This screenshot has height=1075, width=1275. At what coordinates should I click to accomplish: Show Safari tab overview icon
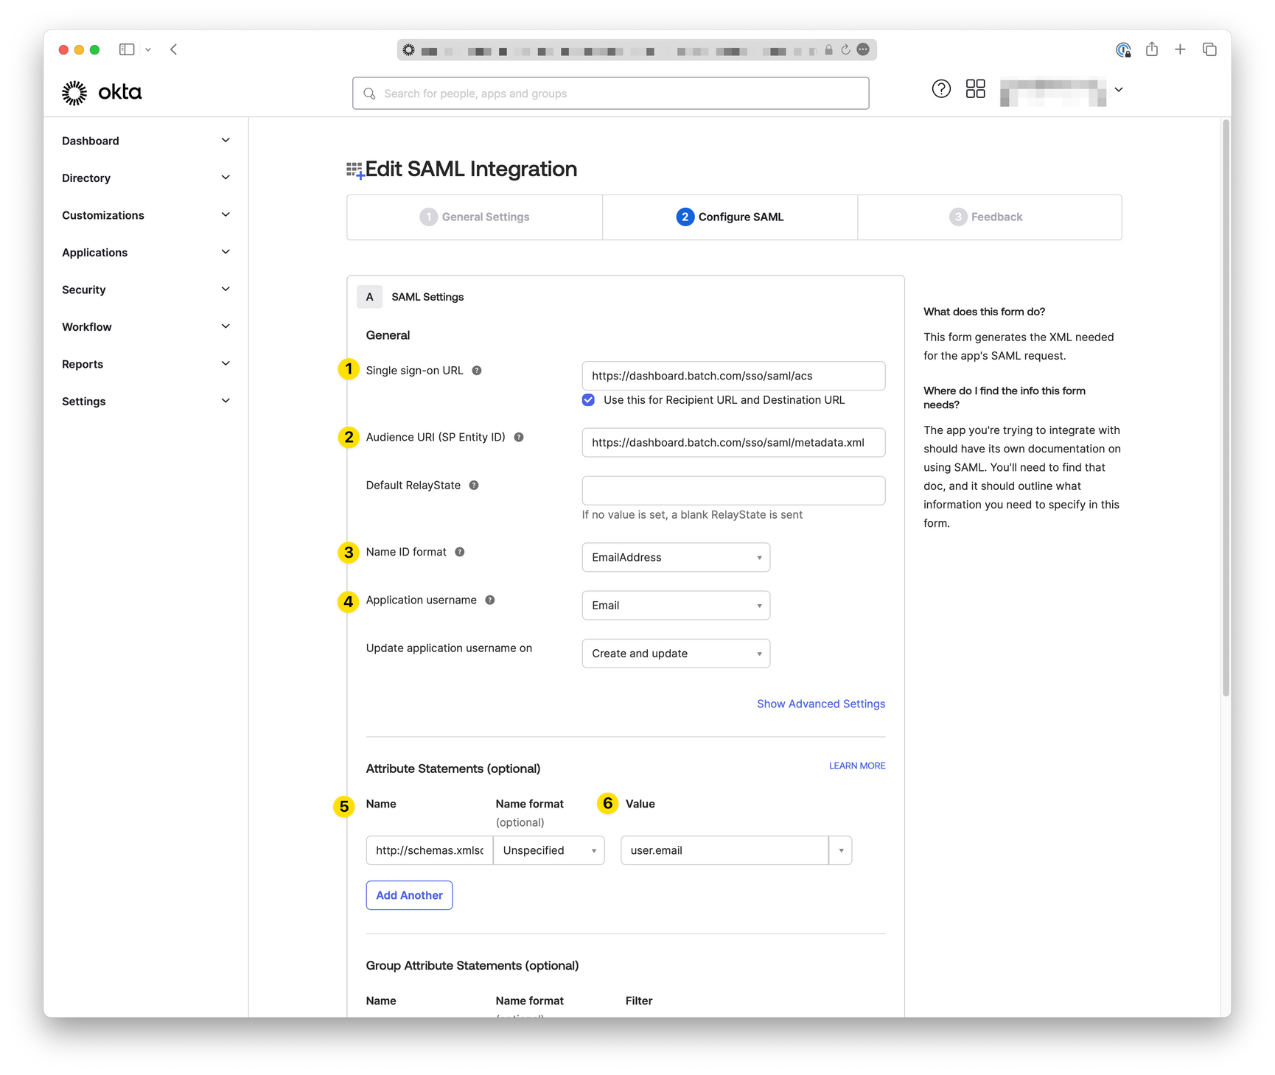[x=1209, y=49]
